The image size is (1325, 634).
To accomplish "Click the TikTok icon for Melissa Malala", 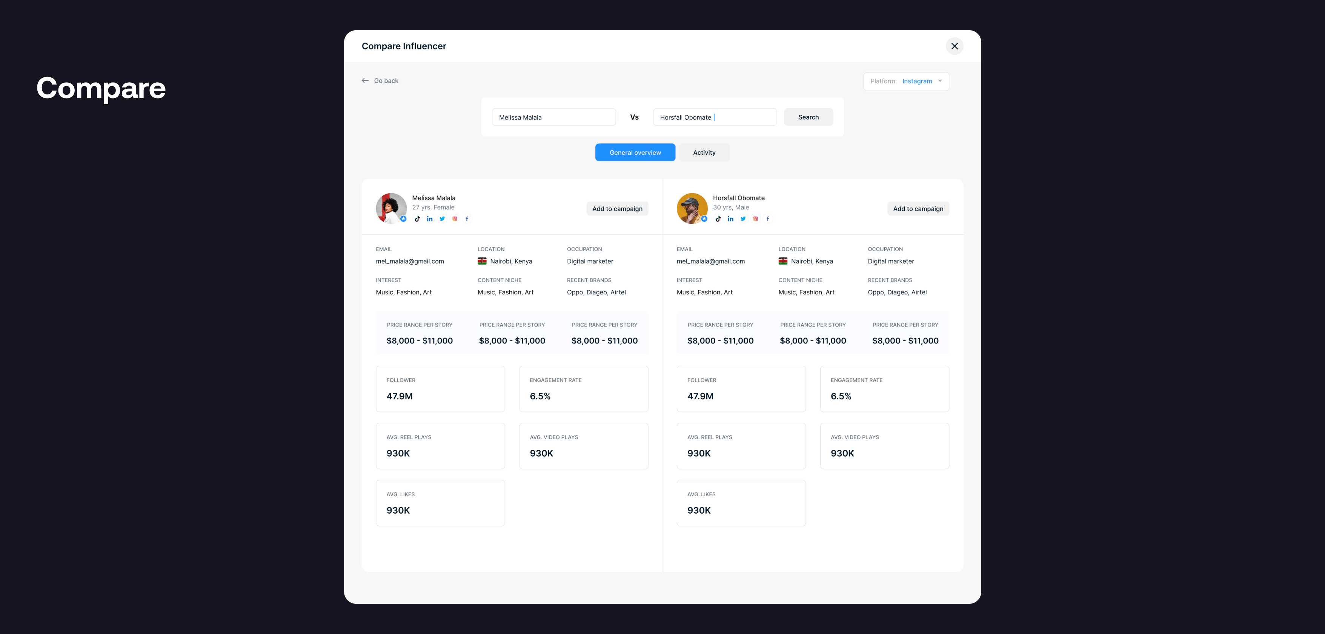I will click(417, 219).
